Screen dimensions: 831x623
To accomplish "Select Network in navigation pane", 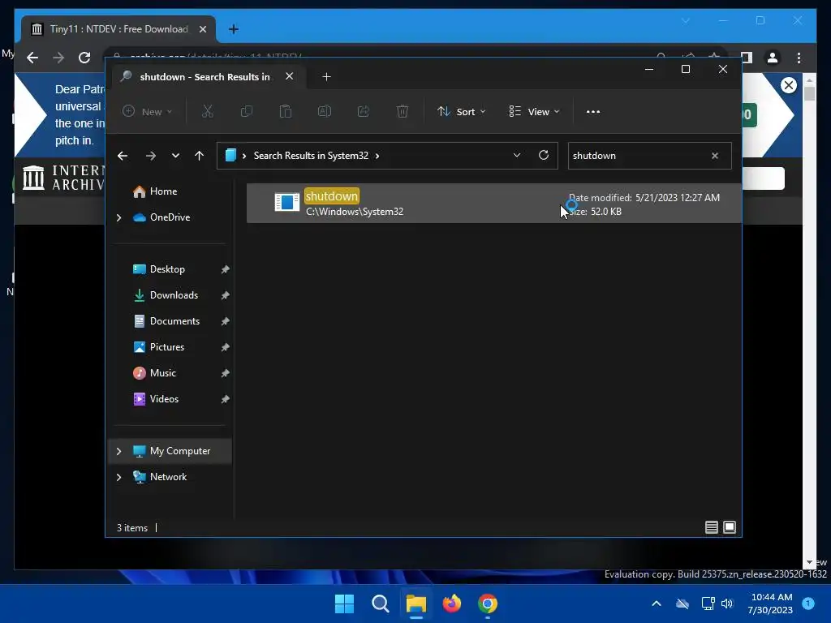I will pos(170,477).
